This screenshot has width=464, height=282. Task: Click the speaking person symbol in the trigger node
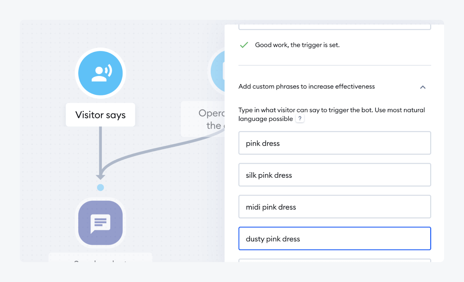click(100, 72)
